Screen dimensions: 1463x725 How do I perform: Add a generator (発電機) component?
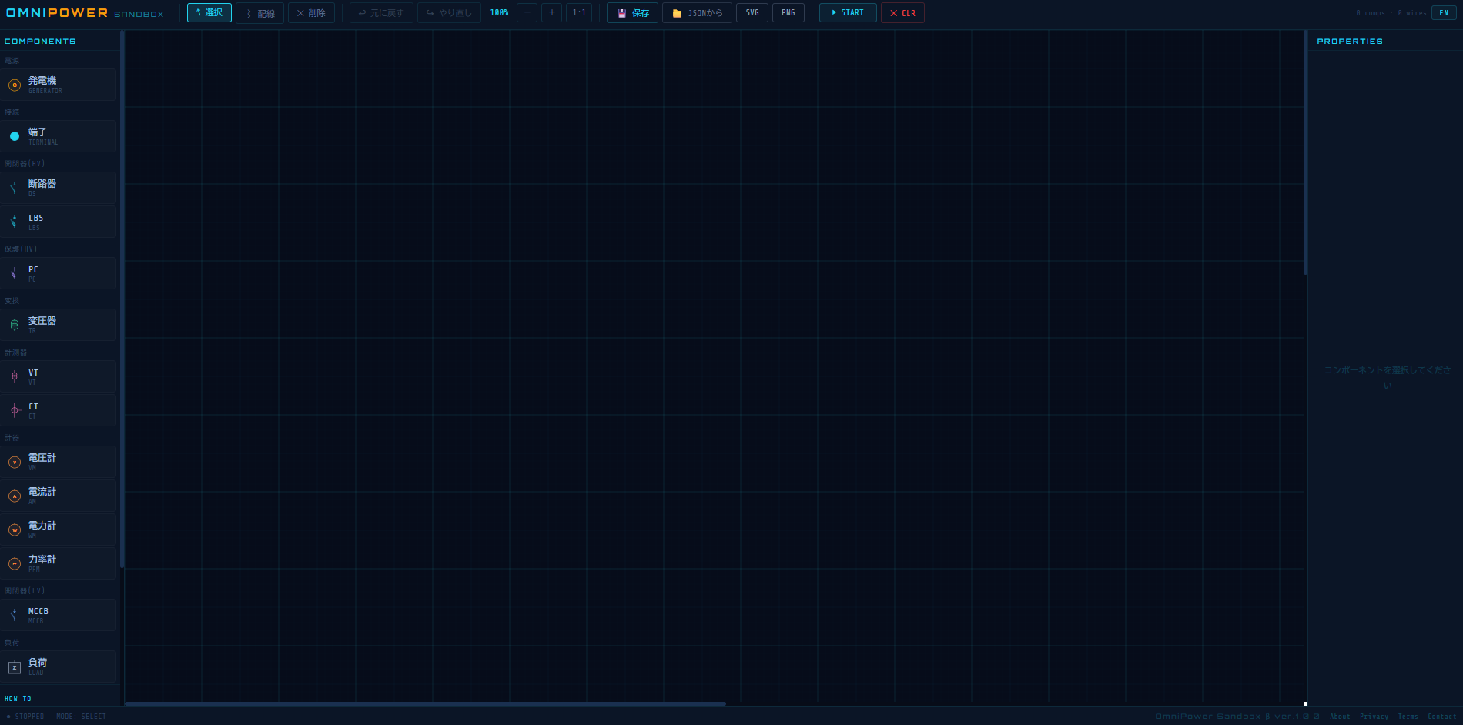[59, 85]
